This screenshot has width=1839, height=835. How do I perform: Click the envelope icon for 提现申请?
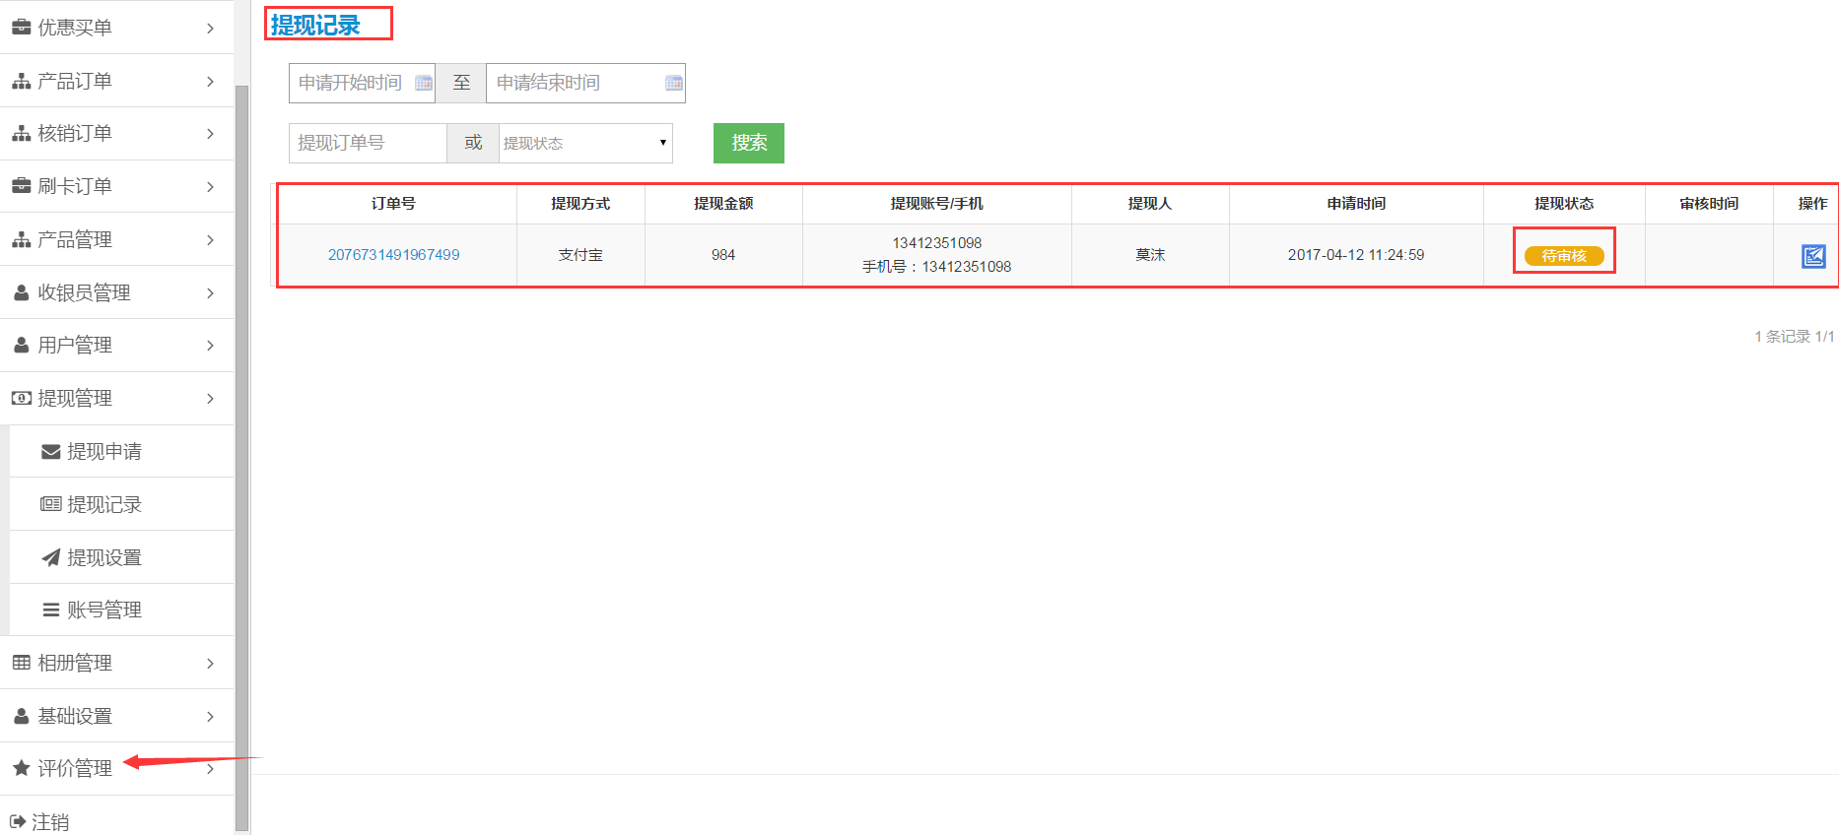click(x=51, y=452)
